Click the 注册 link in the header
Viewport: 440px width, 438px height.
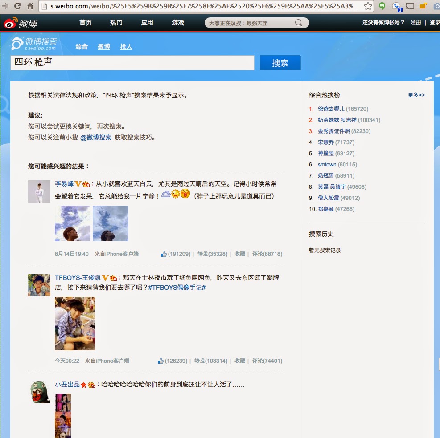(416, 23)
